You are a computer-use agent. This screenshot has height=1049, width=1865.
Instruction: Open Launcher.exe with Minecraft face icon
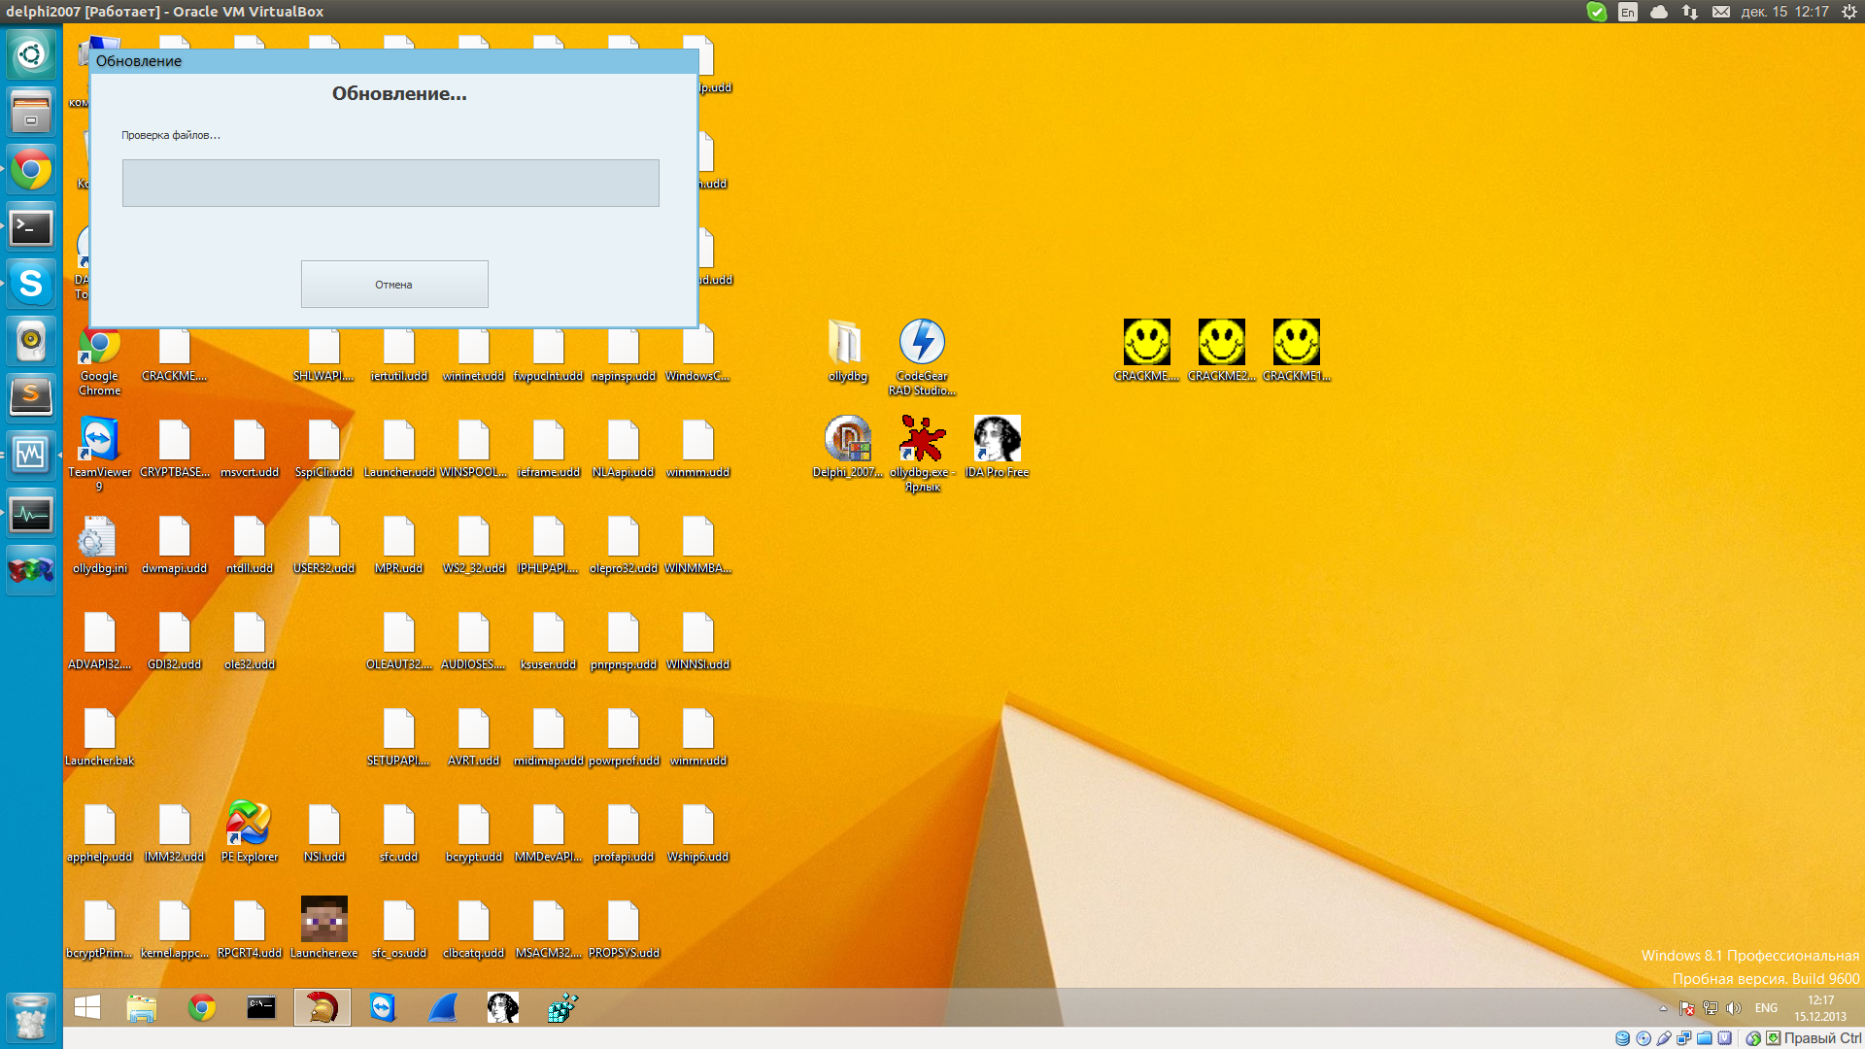point(323,919)
